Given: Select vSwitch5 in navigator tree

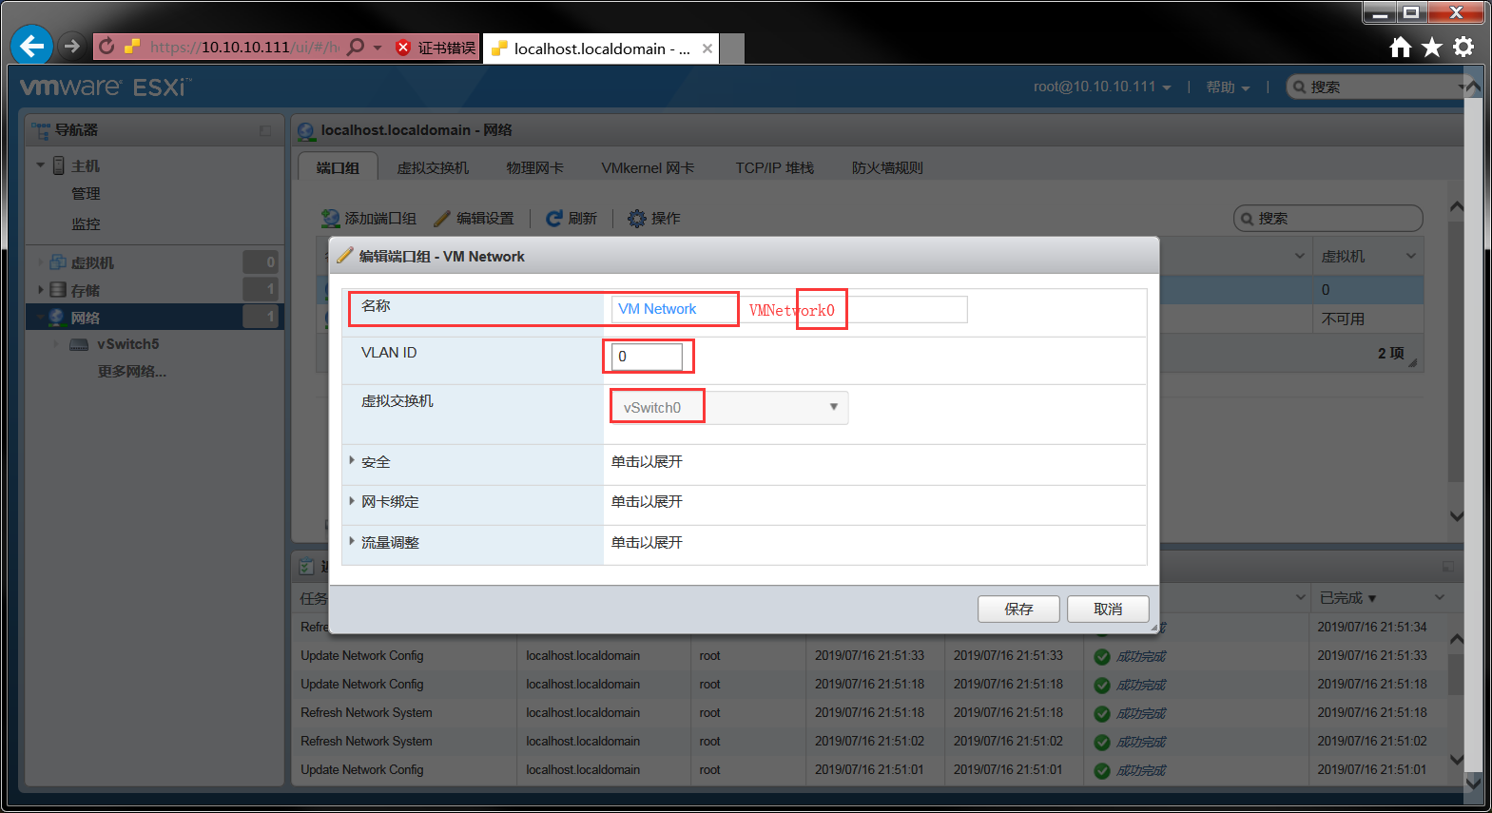Looking at the screenshot, I should pos(127,344).
